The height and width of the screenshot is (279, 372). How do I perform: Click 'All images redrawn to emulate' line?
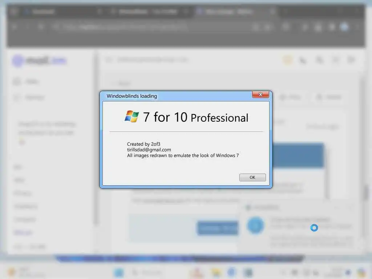[x=183, y=155]
